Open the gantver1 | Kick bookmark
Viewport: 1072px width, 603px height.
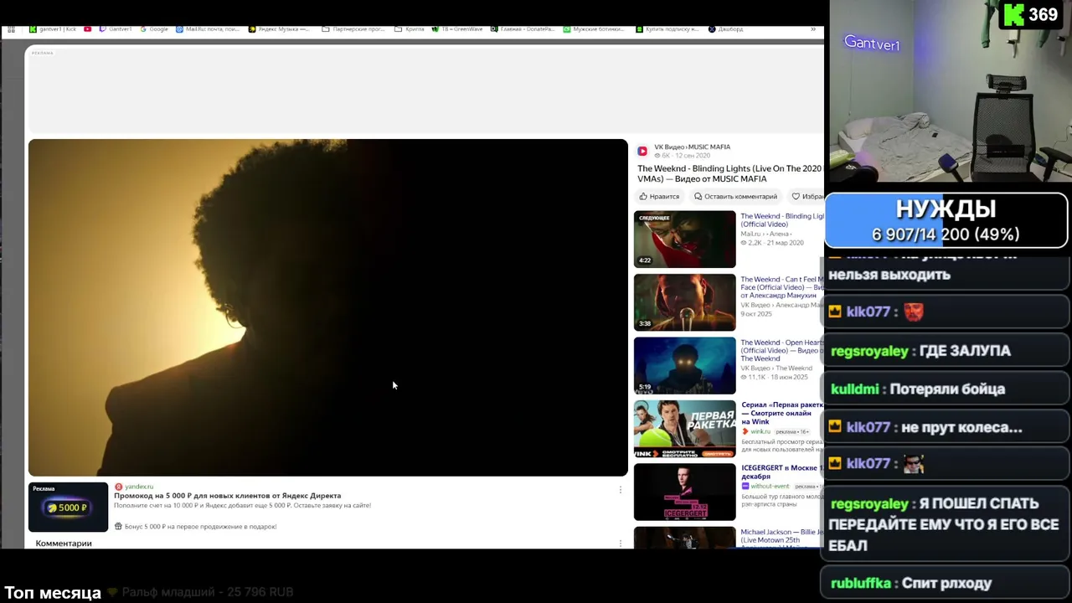[x=53, y=29]
